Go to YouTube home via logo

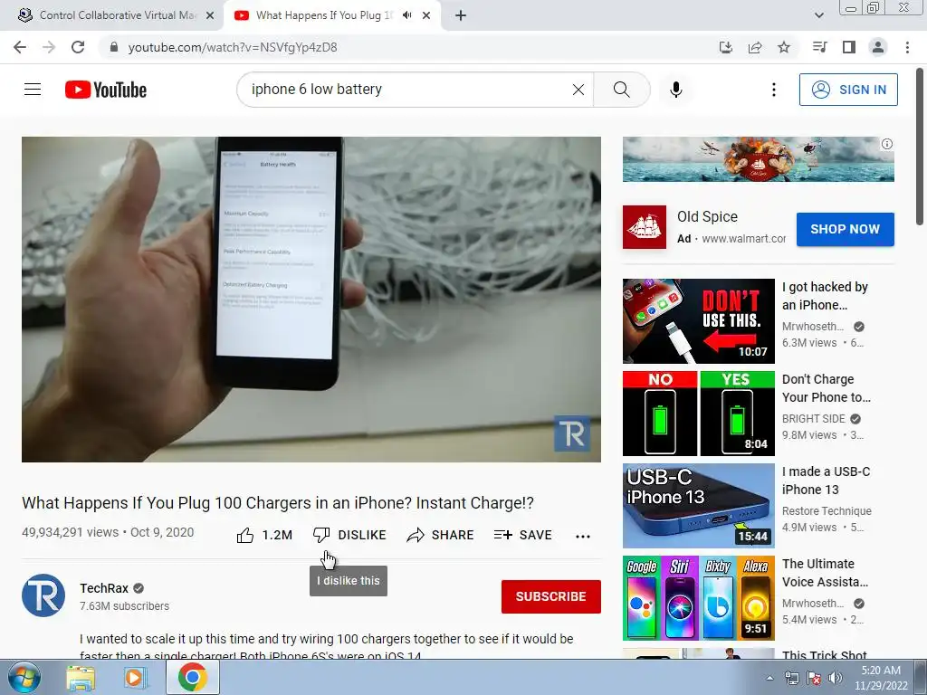pos(106,90)
